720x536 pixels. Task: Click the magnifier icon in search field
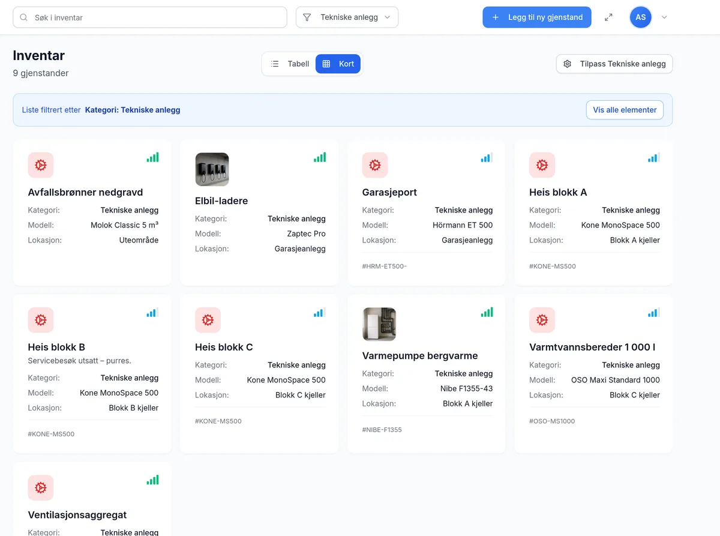(24, 17)
